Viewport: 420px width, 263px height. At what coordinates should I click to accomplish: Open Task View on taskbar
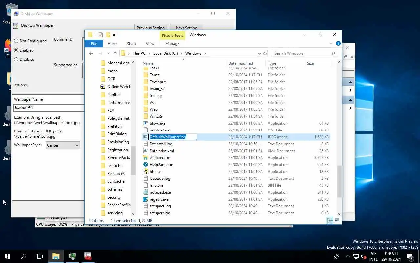pos(39,256)
